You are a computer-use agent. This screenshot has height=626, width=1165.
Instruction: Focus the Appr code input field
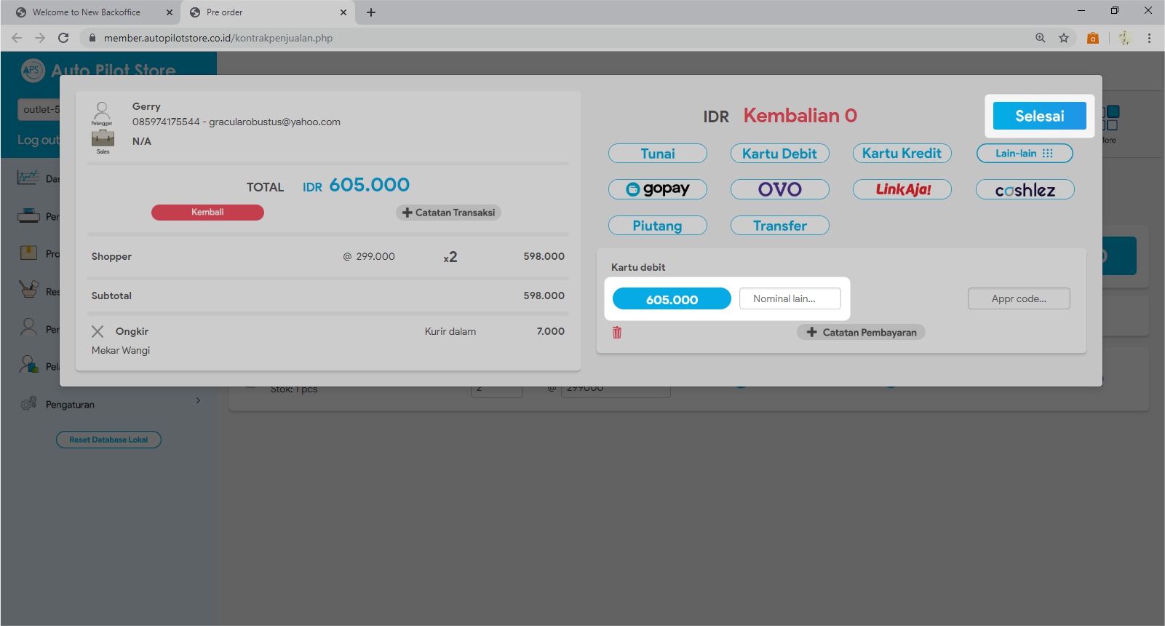tap(1019, 298)
